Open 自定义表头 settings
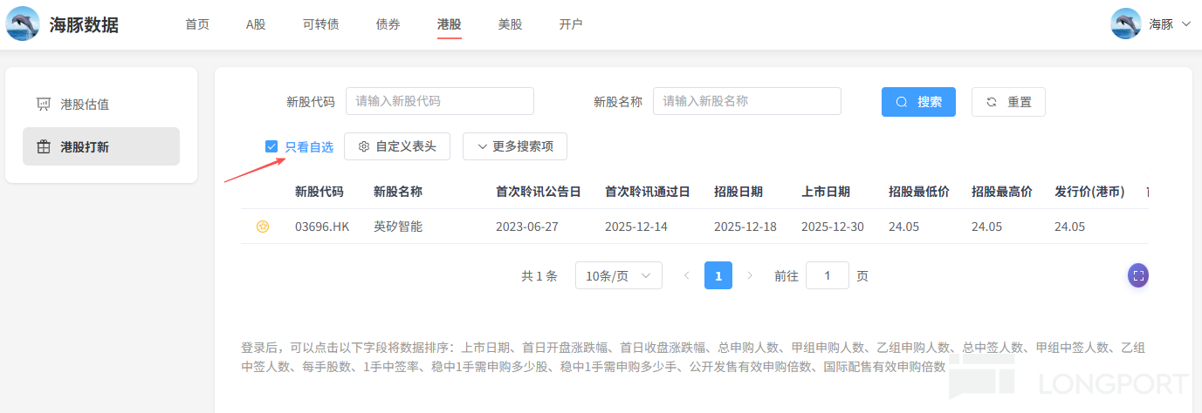 point(397,146)
